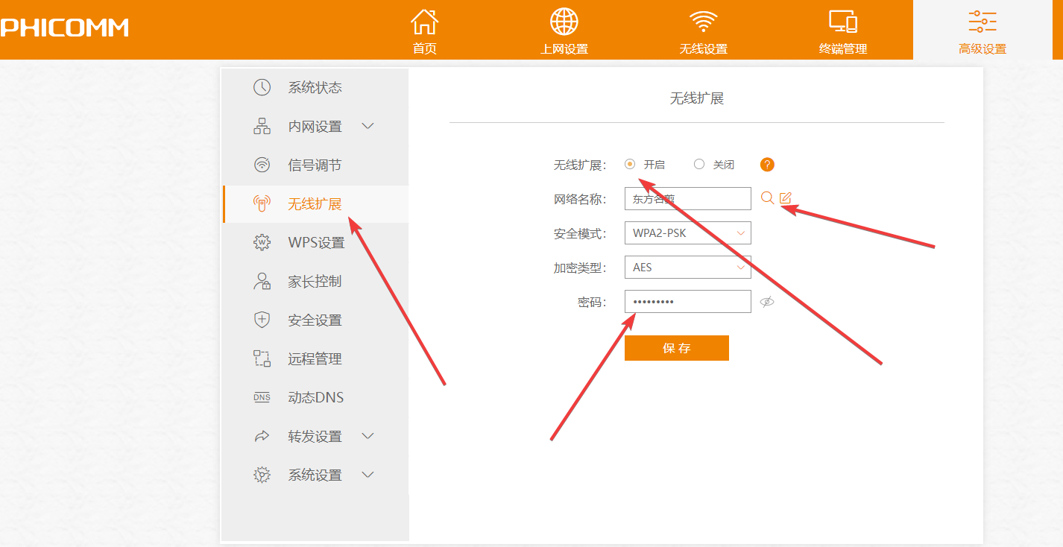Switch to the 高级设置 tab
This screenshot has width=1063, height=547.
(982, 30)
